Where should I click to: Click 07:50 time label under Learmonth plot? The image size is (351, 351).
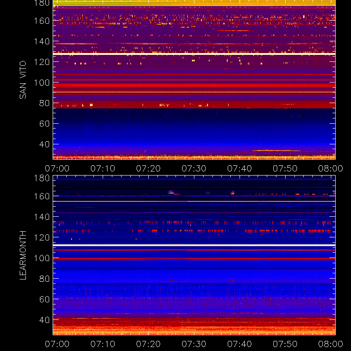click(x=285, y=344)
